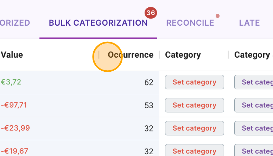Click the column resize handle before Occurrence

pos(99,55)
